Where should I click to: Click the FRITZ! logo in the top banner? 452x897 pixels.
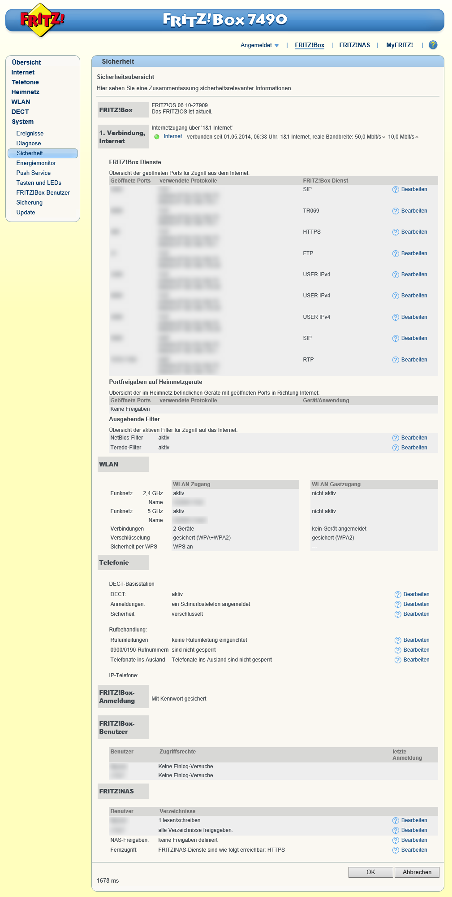[x=42, y=20]
